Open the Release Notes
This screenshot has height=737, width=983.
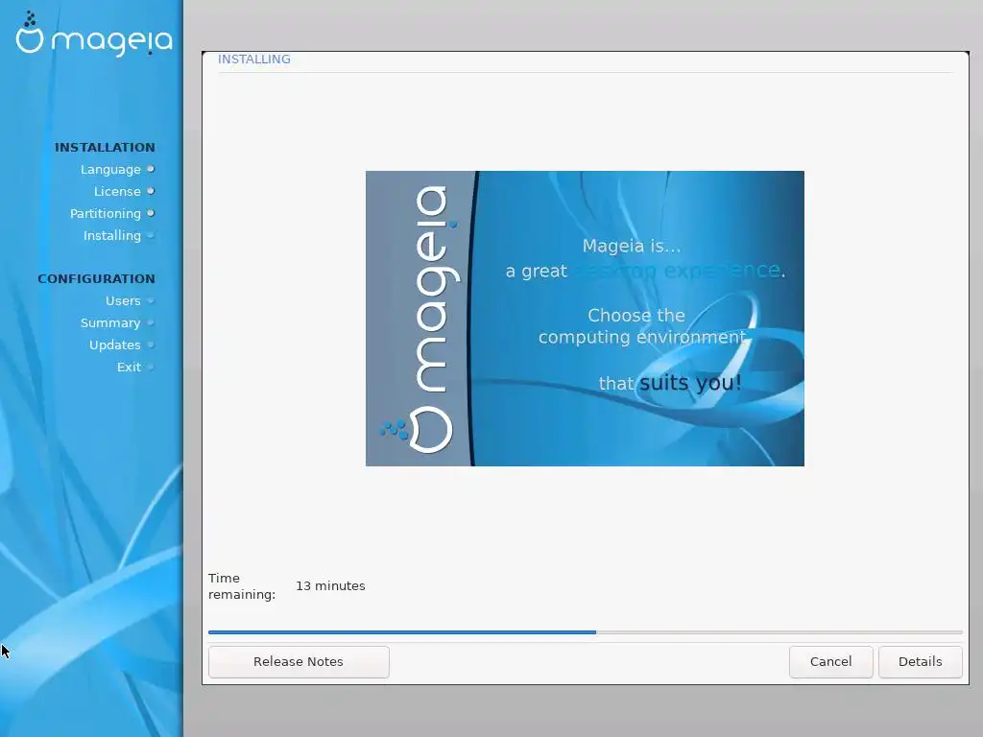(299, 662)
